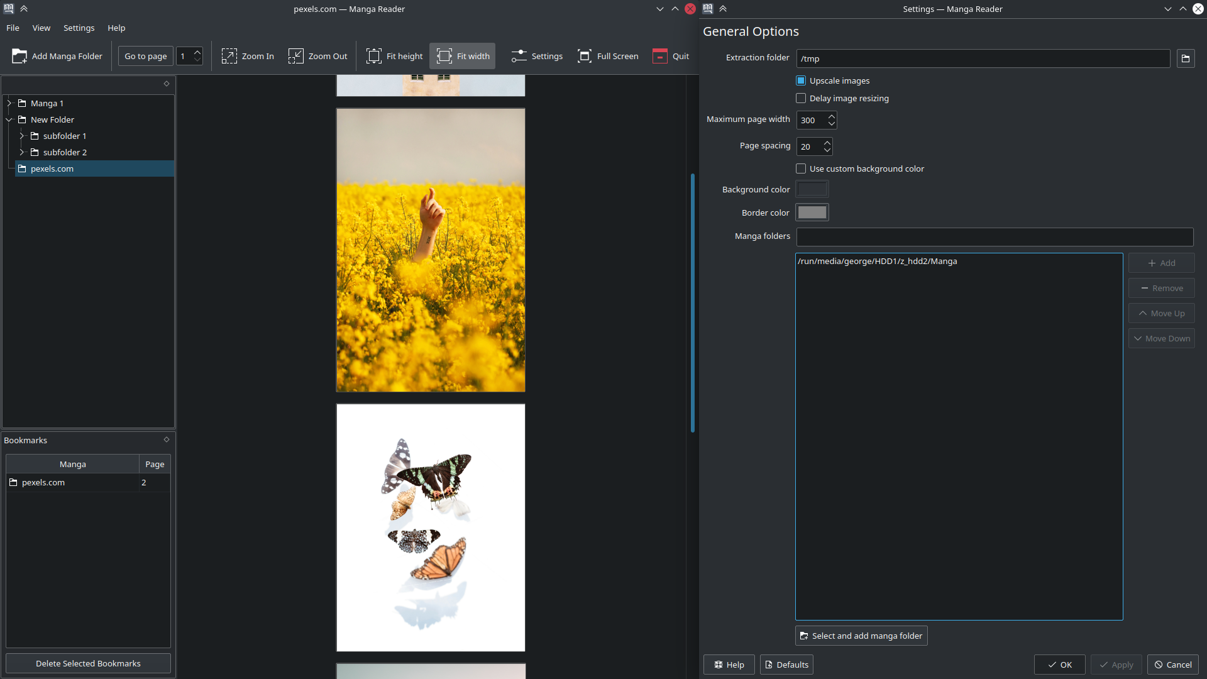Open the View menu
Viewport: 1207px width, 679px height.
41,28
